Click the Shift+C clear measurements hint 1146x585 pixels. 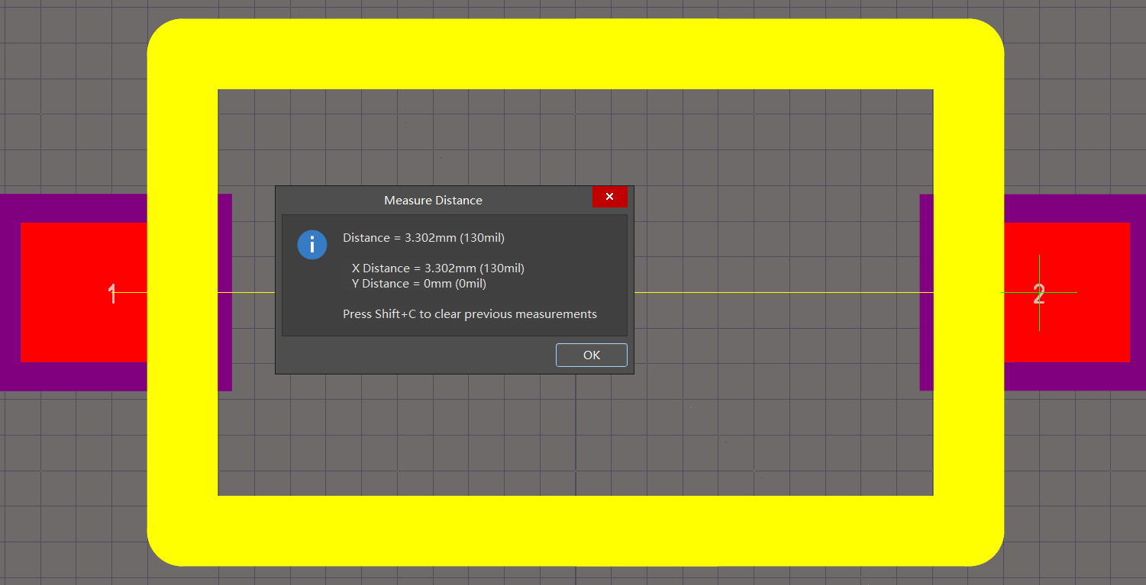pos(470,314)
